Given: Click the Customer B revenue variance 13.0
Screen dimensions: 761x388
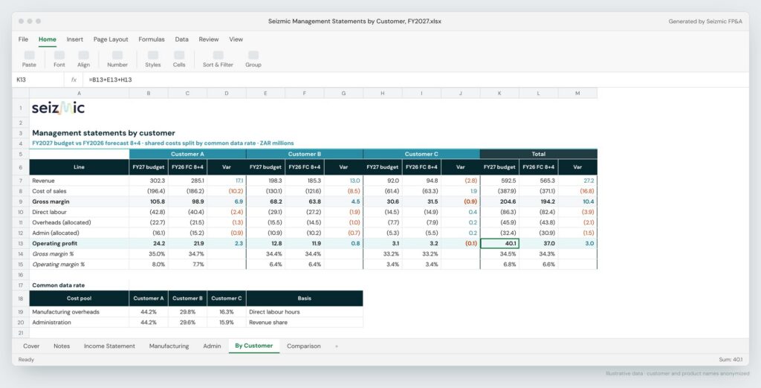Looking at the screenshot, I should [x=343, y=181].
